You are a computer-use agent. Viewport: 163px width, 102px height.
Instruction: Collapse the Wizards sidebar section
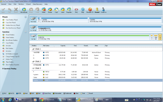point(25,17)
